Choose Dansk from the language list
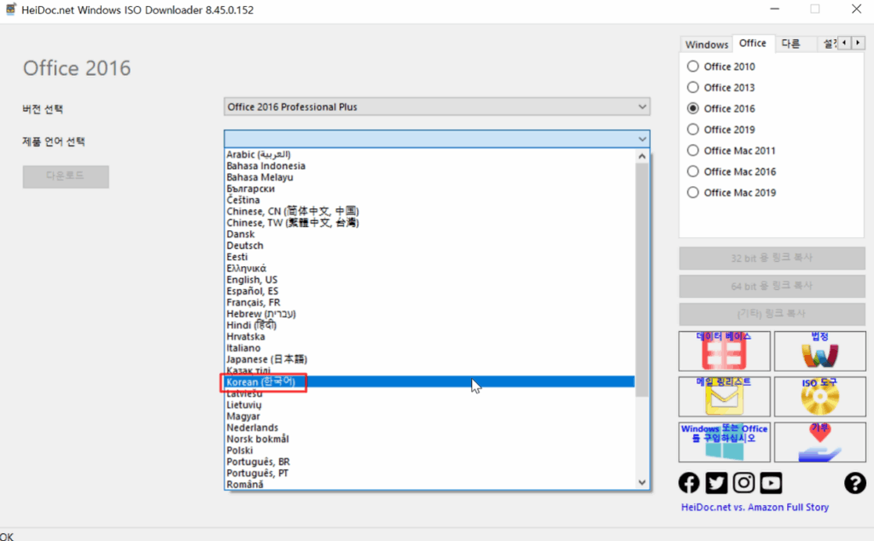The width and height of the screenshot is (874, 541). pos(430,234)
